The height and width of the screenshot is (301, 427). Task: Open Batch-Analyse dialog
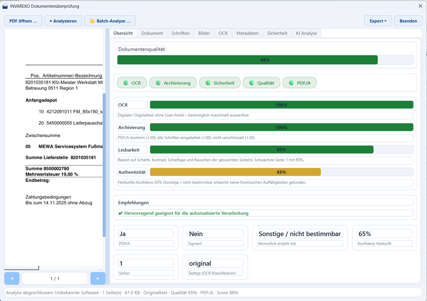pos(110,21)
